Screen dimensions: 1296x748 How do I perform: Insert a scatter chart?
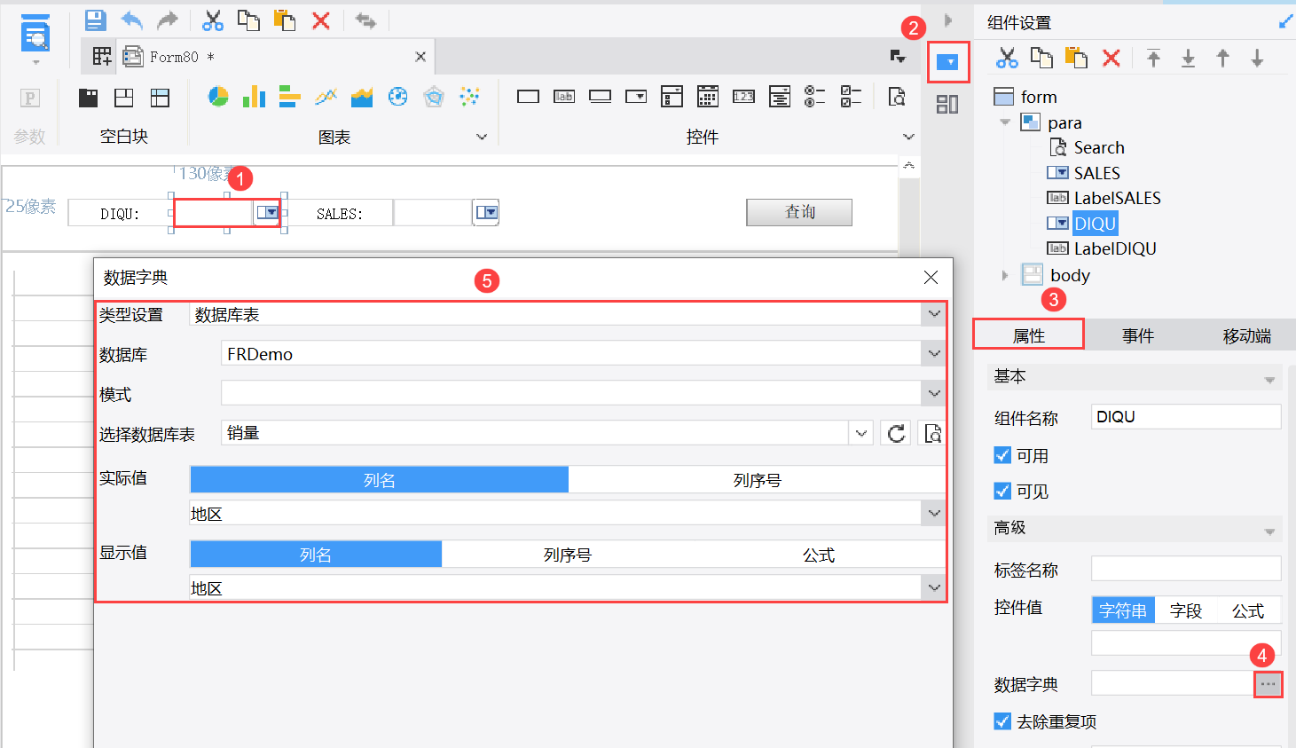[469, 97]
